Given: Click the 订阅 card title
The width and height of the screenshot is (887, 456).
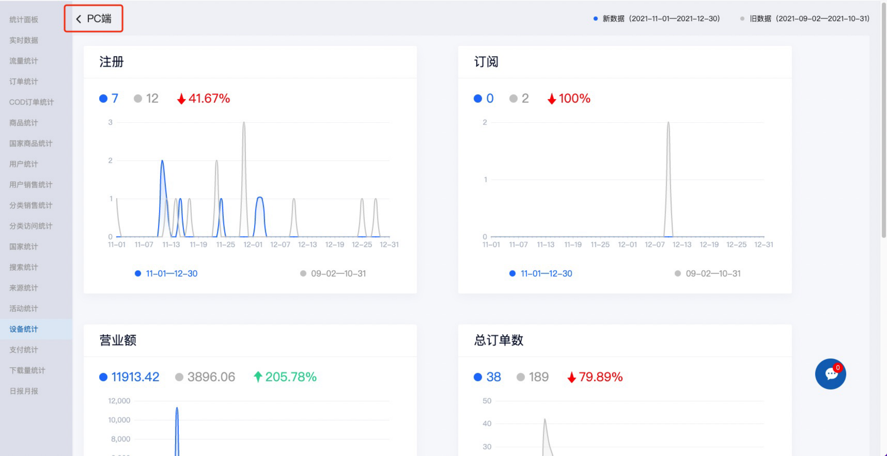Looking at the screenshot, I should (486, 62).
